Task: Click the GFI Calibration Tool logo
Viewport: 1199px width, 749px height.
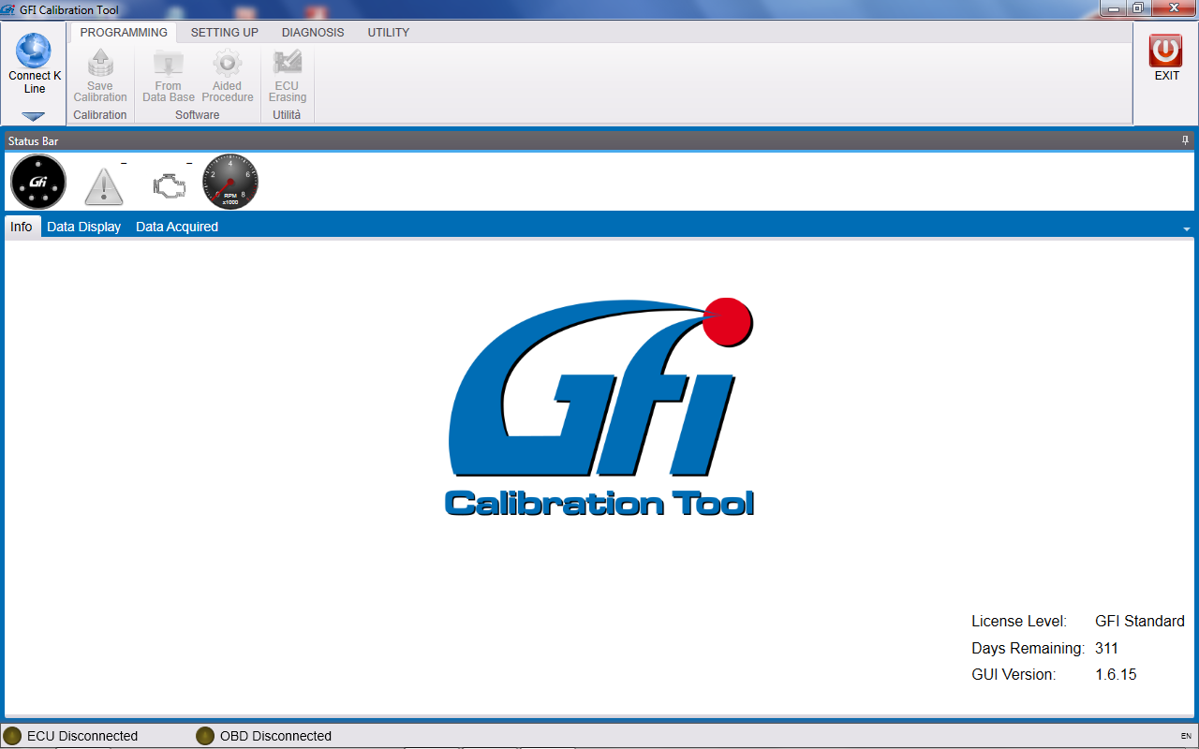Action: pos(600,405)
